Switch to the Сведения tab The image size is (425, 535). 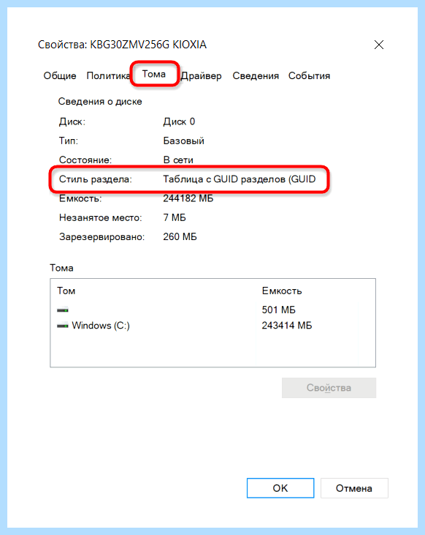click(256, 75)
